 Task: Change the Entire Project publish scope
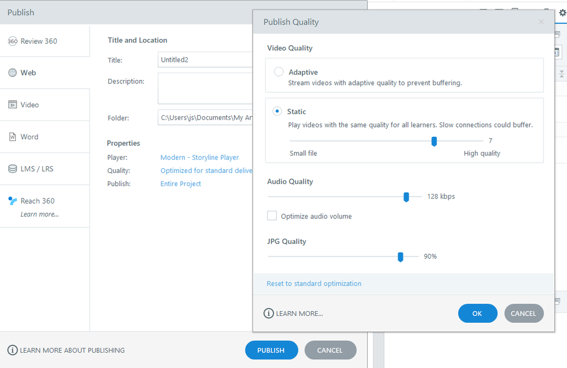click(x=180, y=184)
